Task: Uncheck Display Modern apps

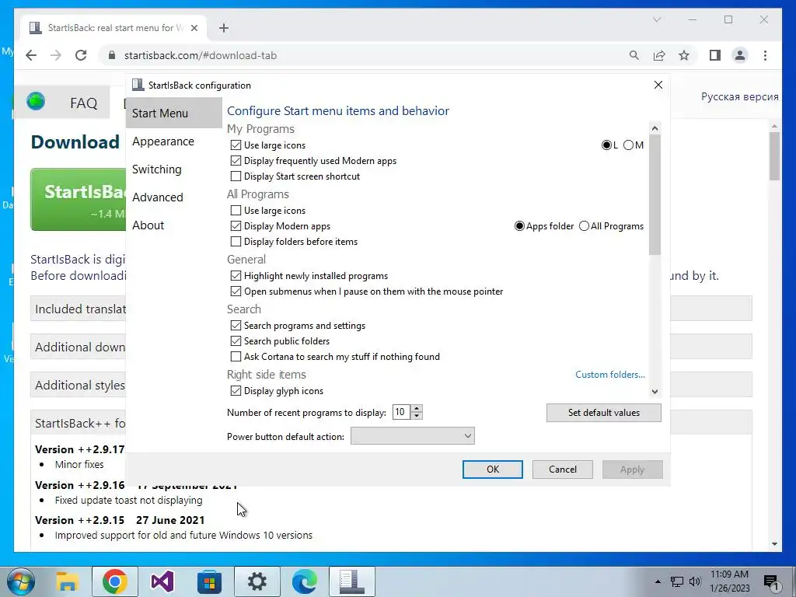Action: (x=236, y=226)
